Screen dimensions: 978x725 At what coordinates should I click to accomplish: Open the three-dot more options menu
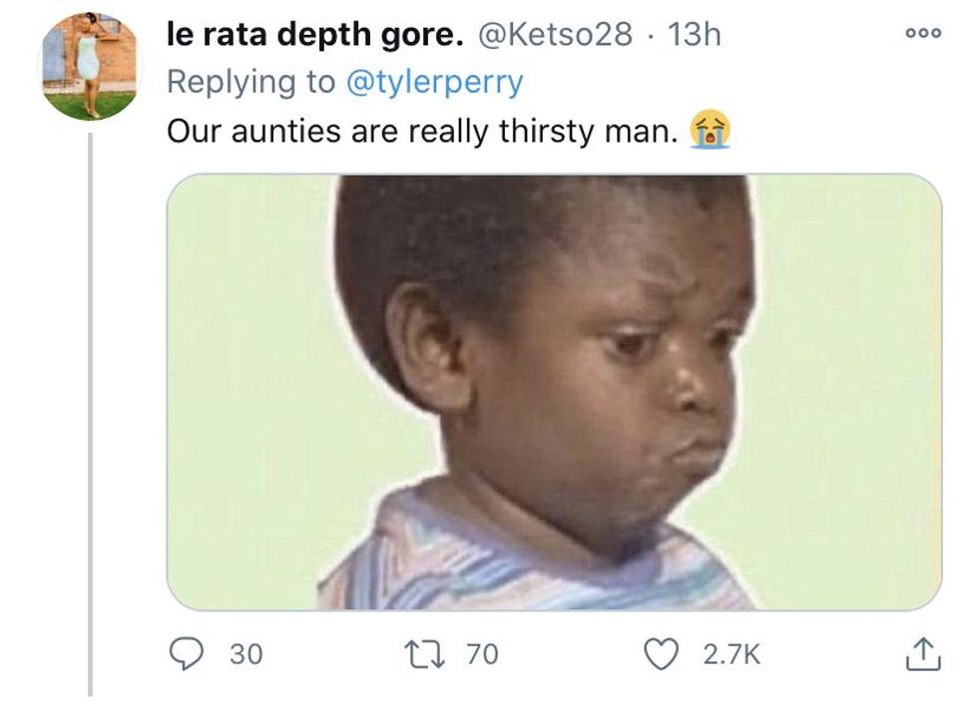(x=923, y=33)
